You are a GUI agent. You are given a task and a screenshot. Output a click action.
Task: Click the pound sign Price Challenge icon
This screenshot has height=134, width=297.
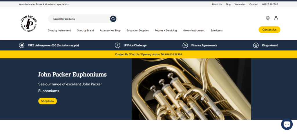click(x=117, y=45)
